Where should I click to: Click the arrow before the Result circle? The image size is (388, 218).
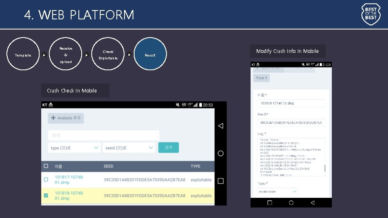[x=129, y=55]
